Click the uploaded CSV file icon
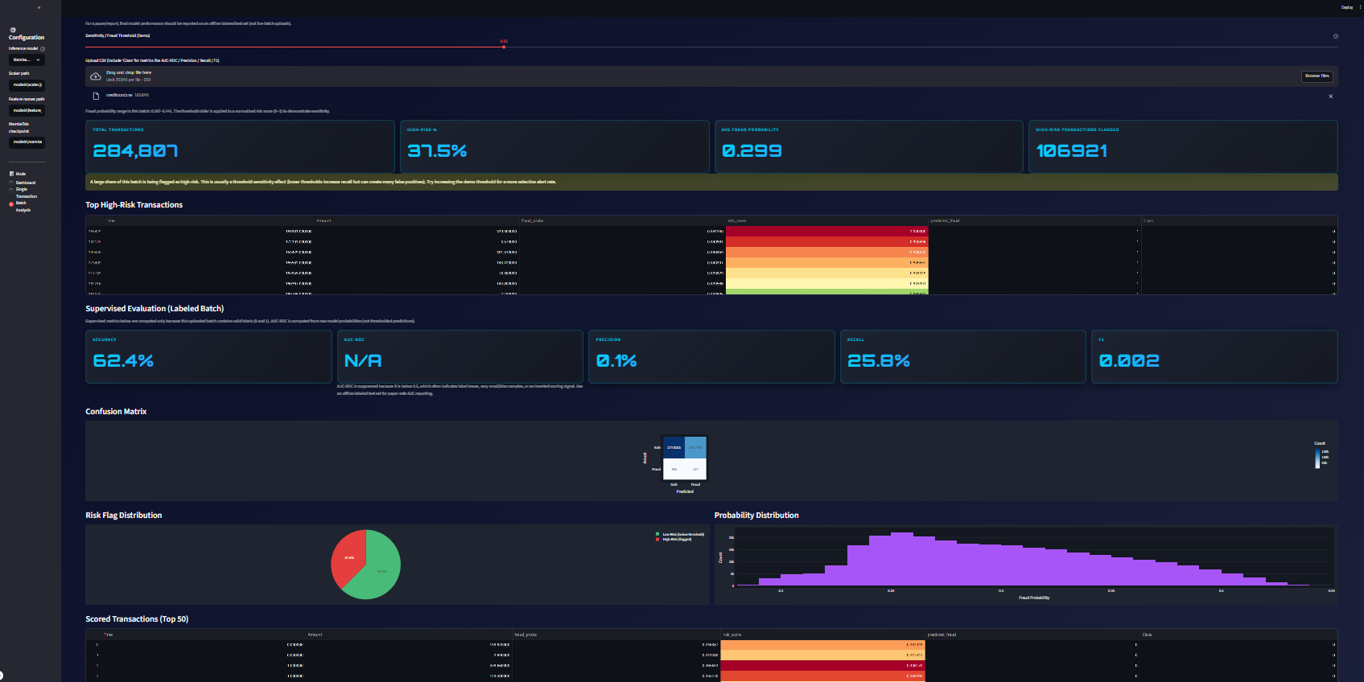 coord(96,96)
